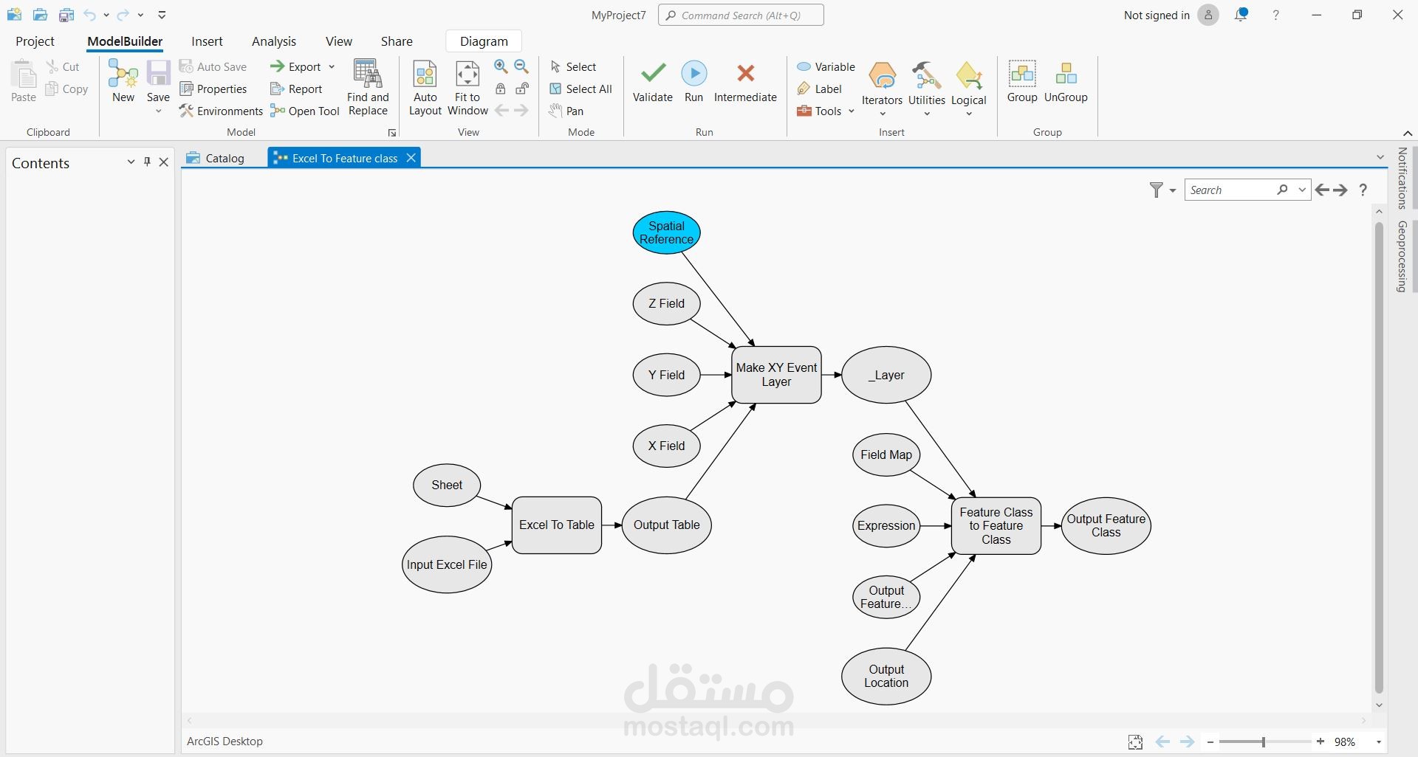The width and height of the screenshot is (1418, 757).
Task: Open Contents pane options chevron
Action: pyautogui.click(x=131, y=162)
